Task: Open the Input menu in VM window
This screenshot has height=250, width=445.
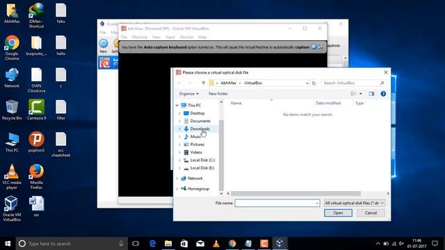Action: point(170,37)
